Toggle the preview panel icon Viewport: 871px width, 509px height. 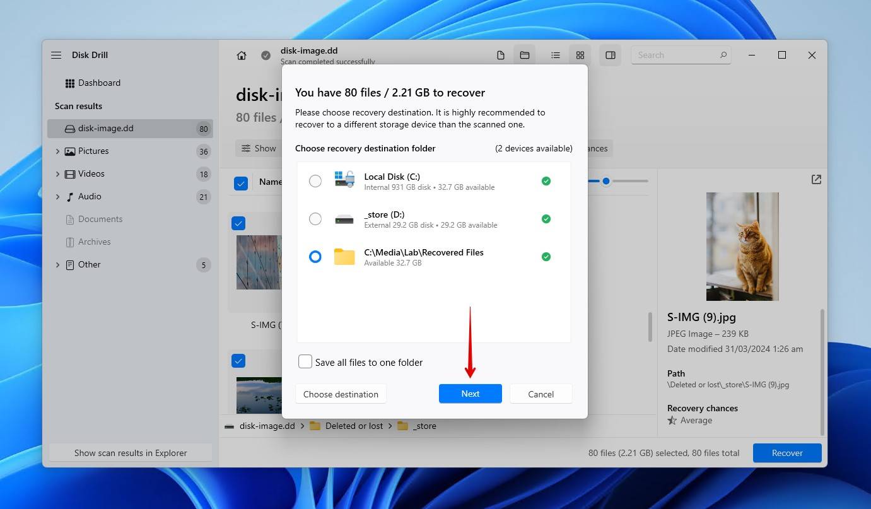611,56
